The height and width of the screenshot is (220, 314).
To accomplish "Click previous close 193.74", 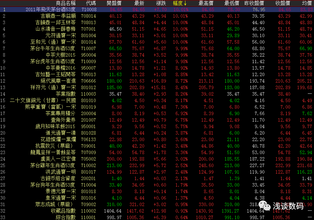I will pyautogui.click(x=257, y=81).
